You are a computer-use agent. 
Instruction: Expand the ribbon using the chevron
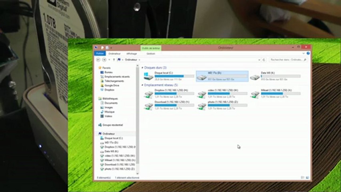pyautogui.click(x=304, y=53)
